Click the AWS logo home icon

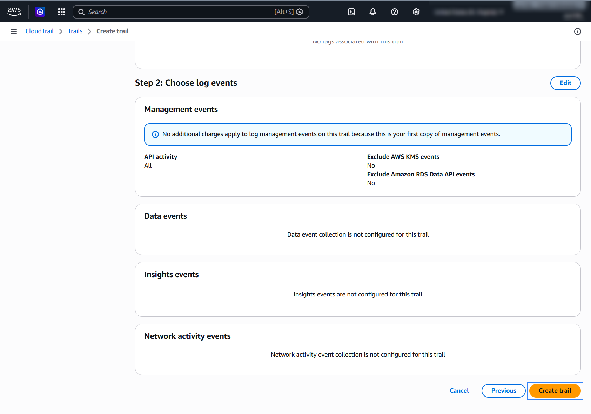pos(14,12)
